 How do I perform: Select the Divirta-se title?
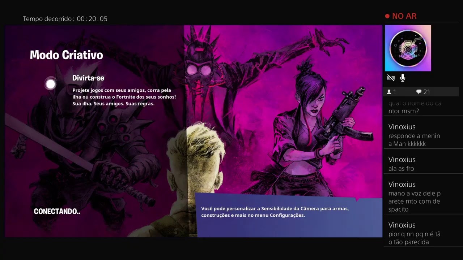point(88,78)
